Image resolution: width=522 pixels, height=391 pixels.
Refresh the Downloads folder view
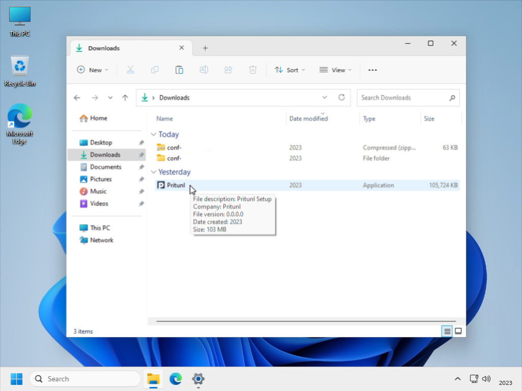[342, 97]
